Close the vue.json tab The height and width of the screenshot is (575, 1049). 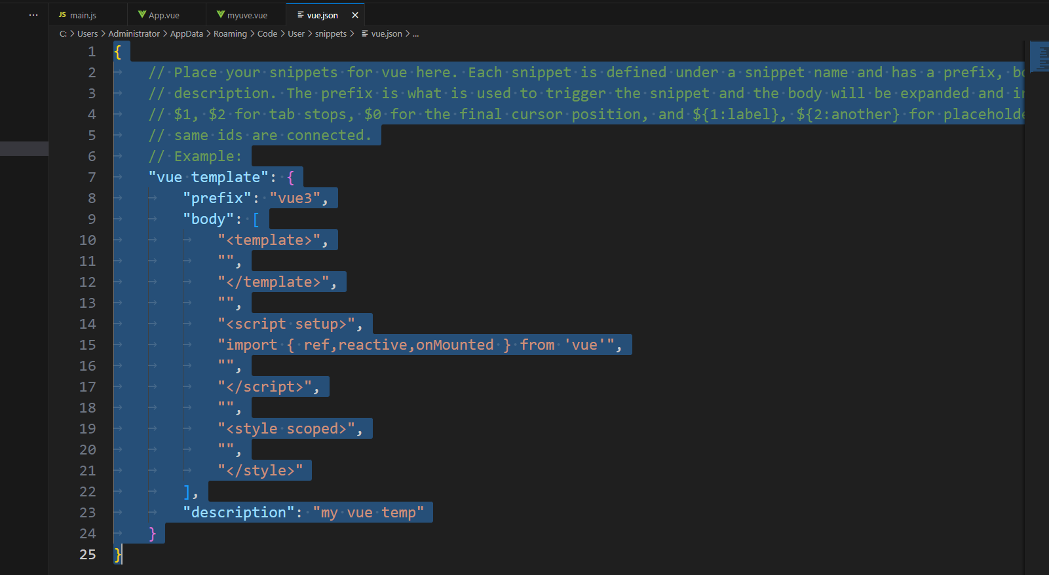355,15
